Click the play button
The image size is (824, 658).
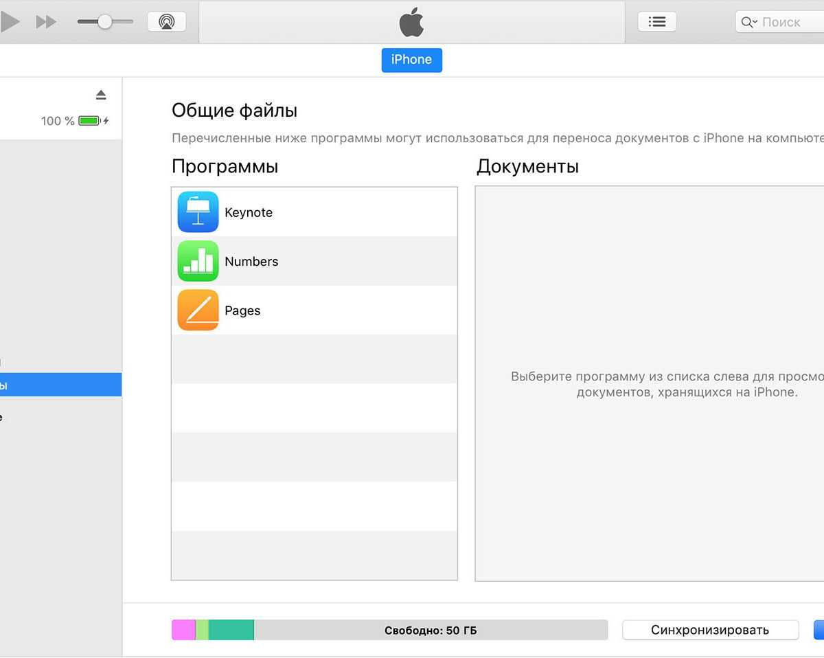10,22
